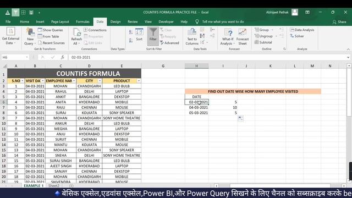Collapse the ribbon arrow
The image size is (352, 198).
coord(348,49)
